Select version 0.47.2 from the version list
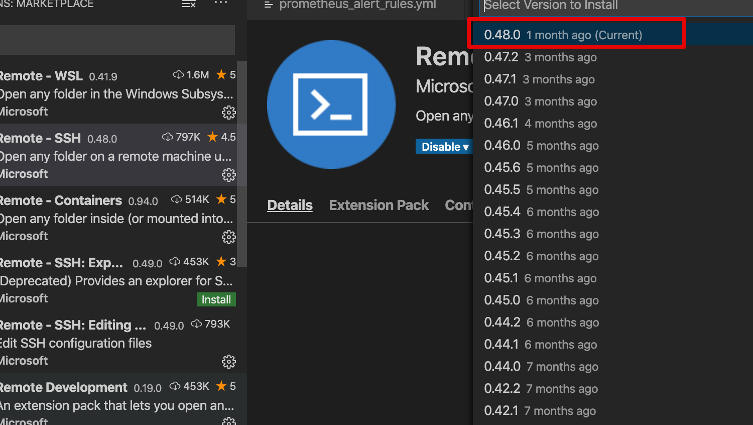This screenshot has width=753, height=425. 540,57
